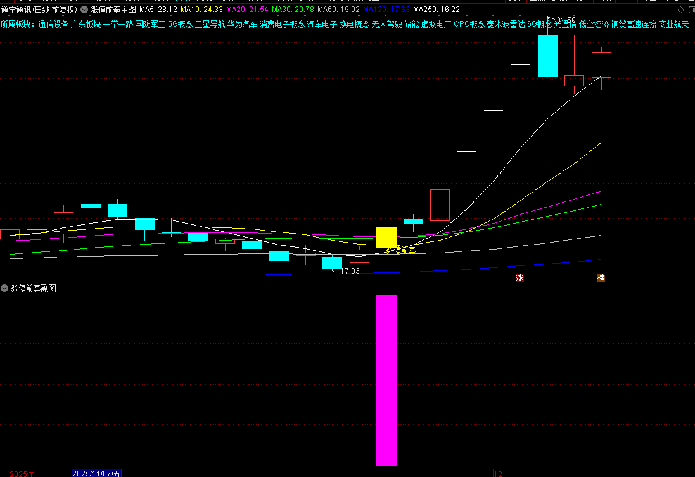This screenshot has height=477, width=695.
Task: Open the 涨停前奏主图 indicator dropdown arrow
Action: click(84, 10)
